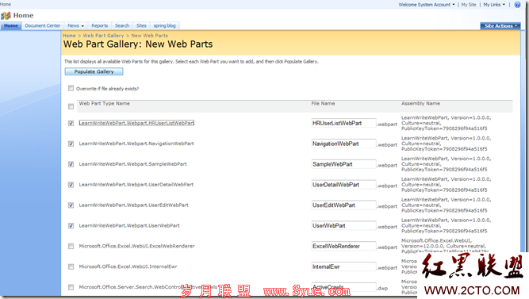Click the File Name column header

(x=323, y=104)
